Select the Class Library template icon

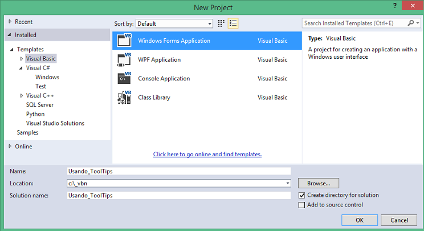coord(124,98)
